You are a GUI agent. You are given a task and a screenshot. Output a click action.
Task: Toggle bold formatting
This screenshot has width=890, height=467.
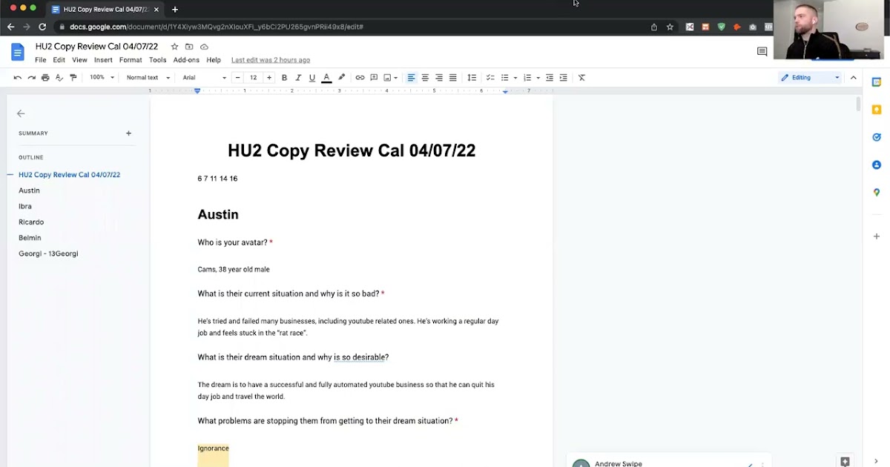[284, 78]
